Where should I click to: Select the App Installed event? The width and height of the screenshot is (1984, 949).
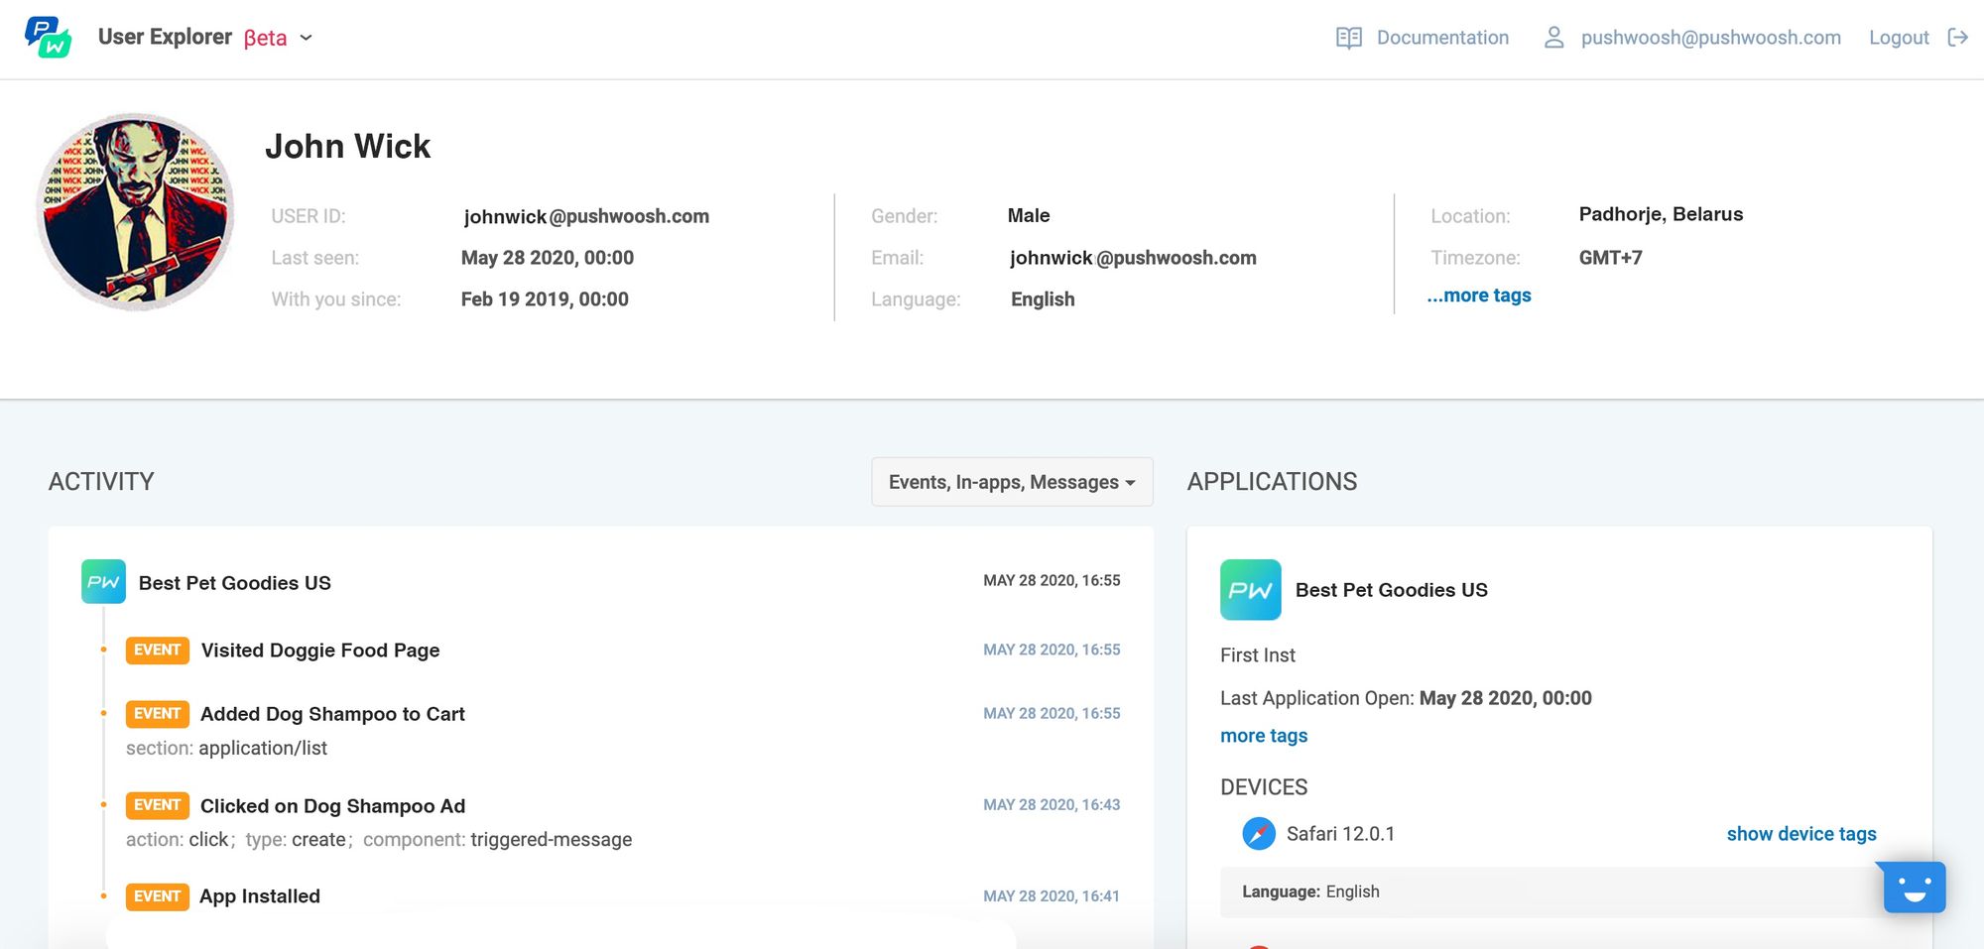(260, 896)
